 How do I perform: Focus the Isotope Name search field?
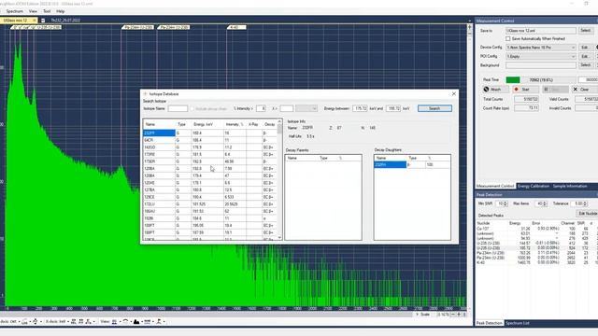pyautogui.click(x=178, y=108)
